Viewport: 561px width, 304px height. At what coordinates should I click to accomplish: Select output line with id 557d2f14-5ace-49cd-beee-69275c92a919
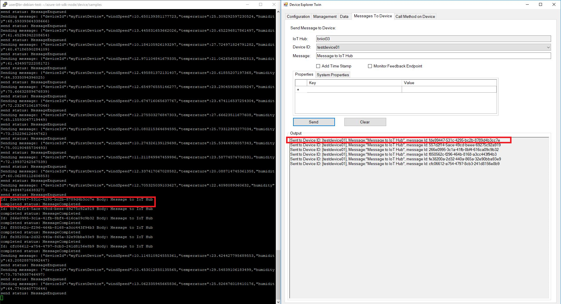point(395,145)
